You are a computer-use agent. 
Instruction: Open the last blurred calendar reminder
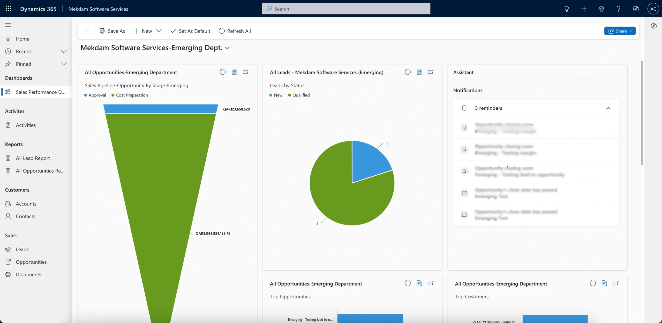(x=536, y=215)
